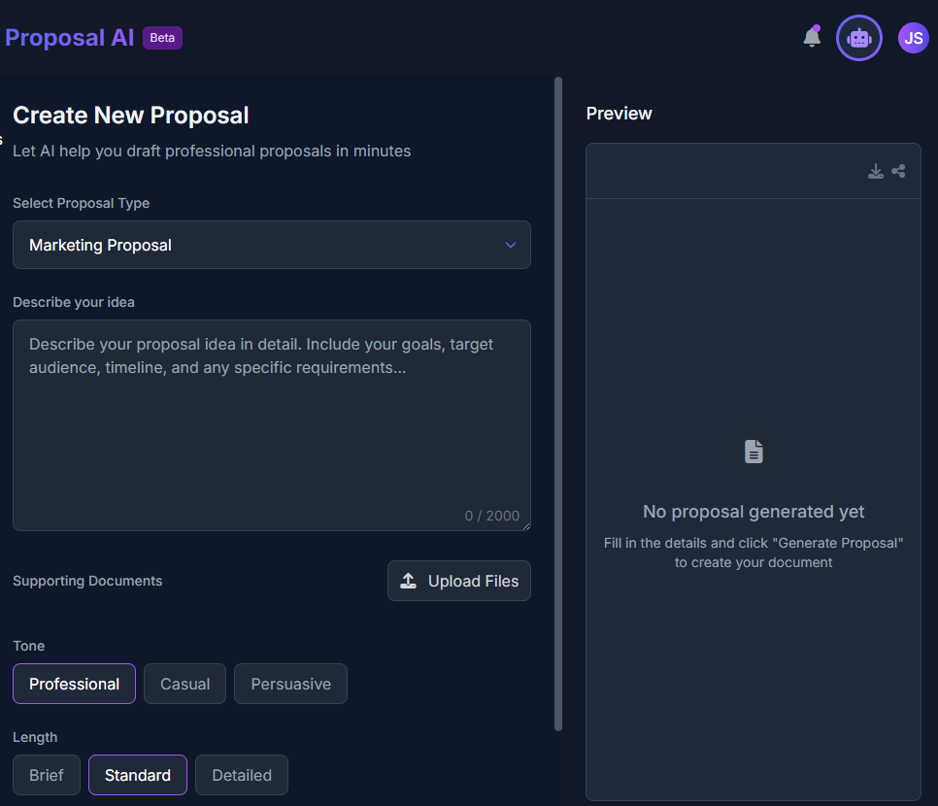Choose the Persuasive tone
Image resolution: width=938 pixels, height=806 pixels.
click(290, 684)
